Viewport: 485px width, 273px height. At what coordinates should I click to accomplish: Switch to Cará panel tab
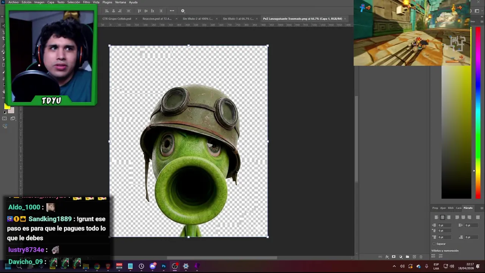point(458,208)
